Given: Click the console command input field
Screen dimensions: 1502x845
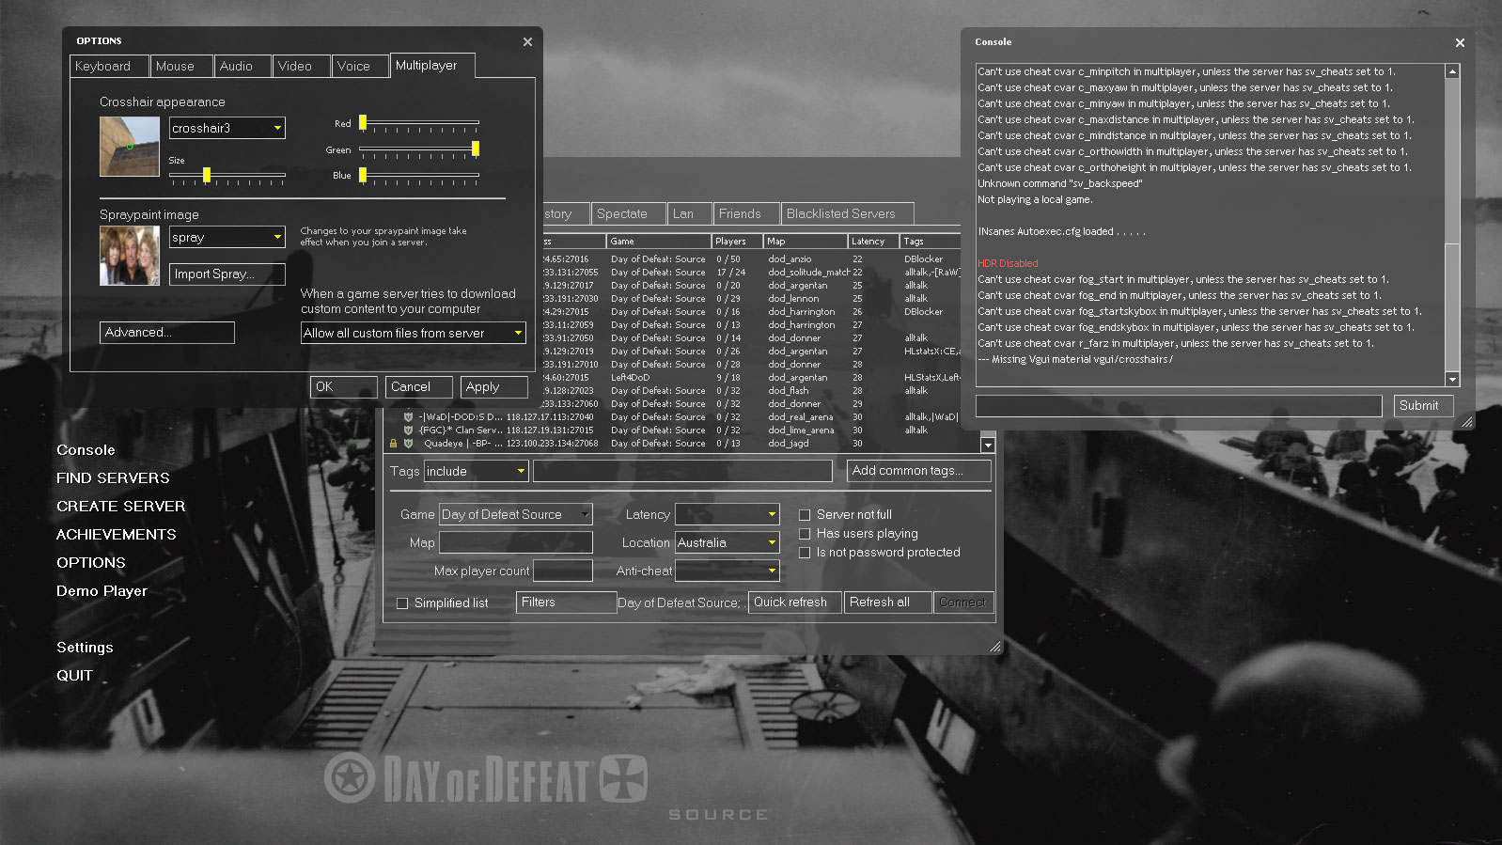Looking at the screenshot, I should (1178, 406).
